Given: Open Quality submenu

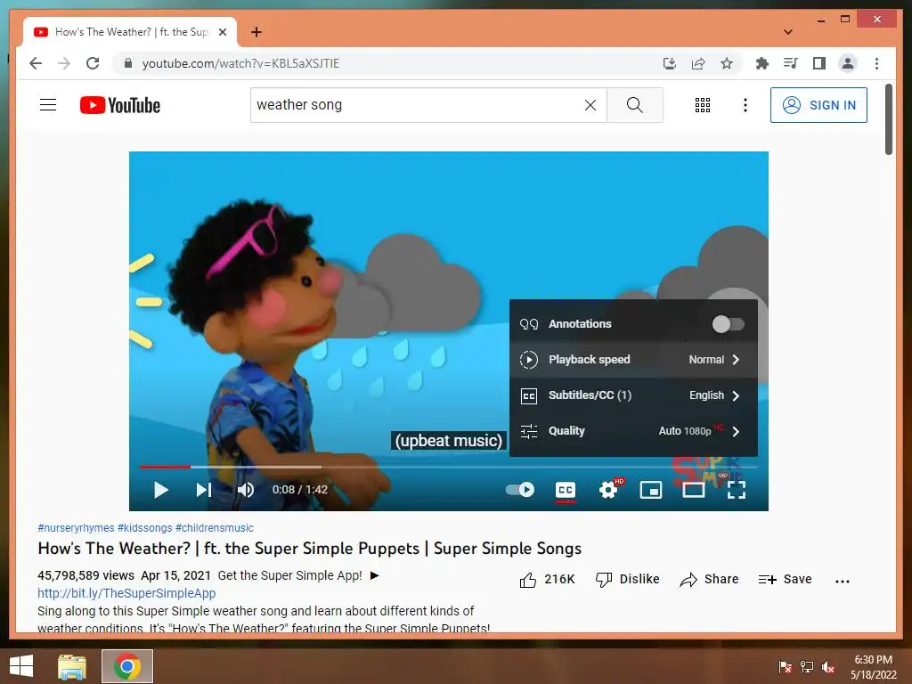Looking at the screenshot, I should point(633,431).
